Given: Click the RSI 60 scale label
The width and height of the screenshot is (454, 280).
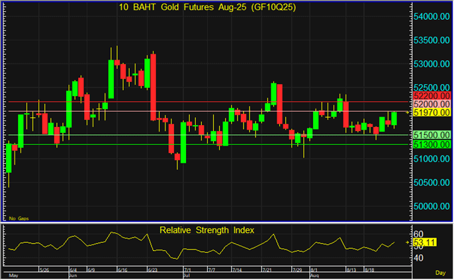Looking at the screenshot, I should tap(418, 234).
